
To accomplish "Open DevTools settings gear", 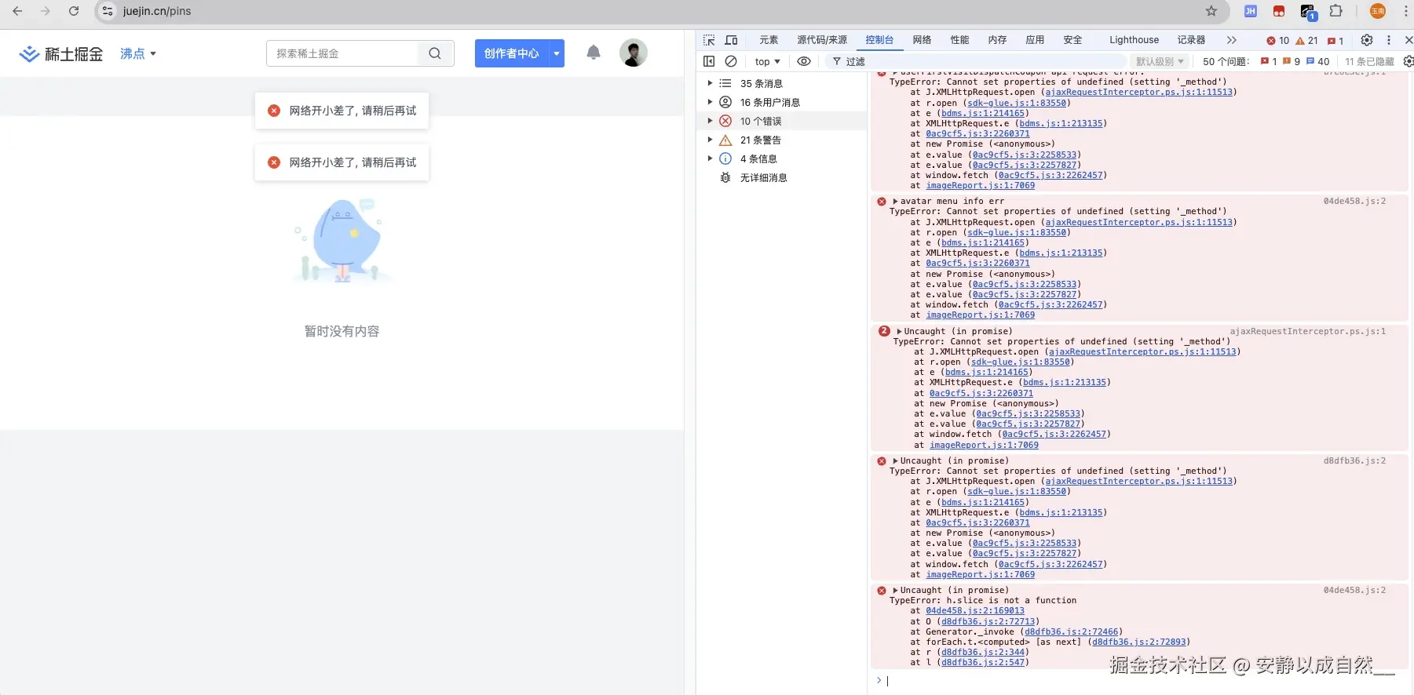I will 1367,40.
